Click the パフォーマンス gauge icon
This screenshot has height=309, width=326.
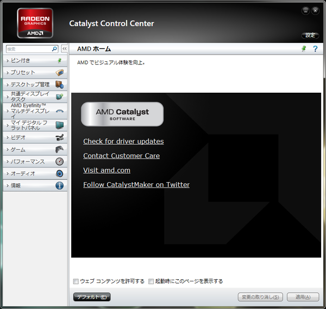click(x=60, y=162)
